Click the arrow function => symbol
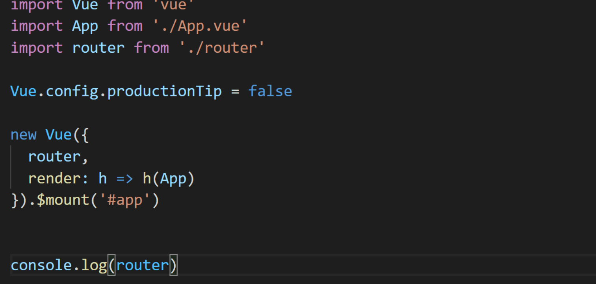596x284 pixels. pyautogui.click(x=125, y=179)
